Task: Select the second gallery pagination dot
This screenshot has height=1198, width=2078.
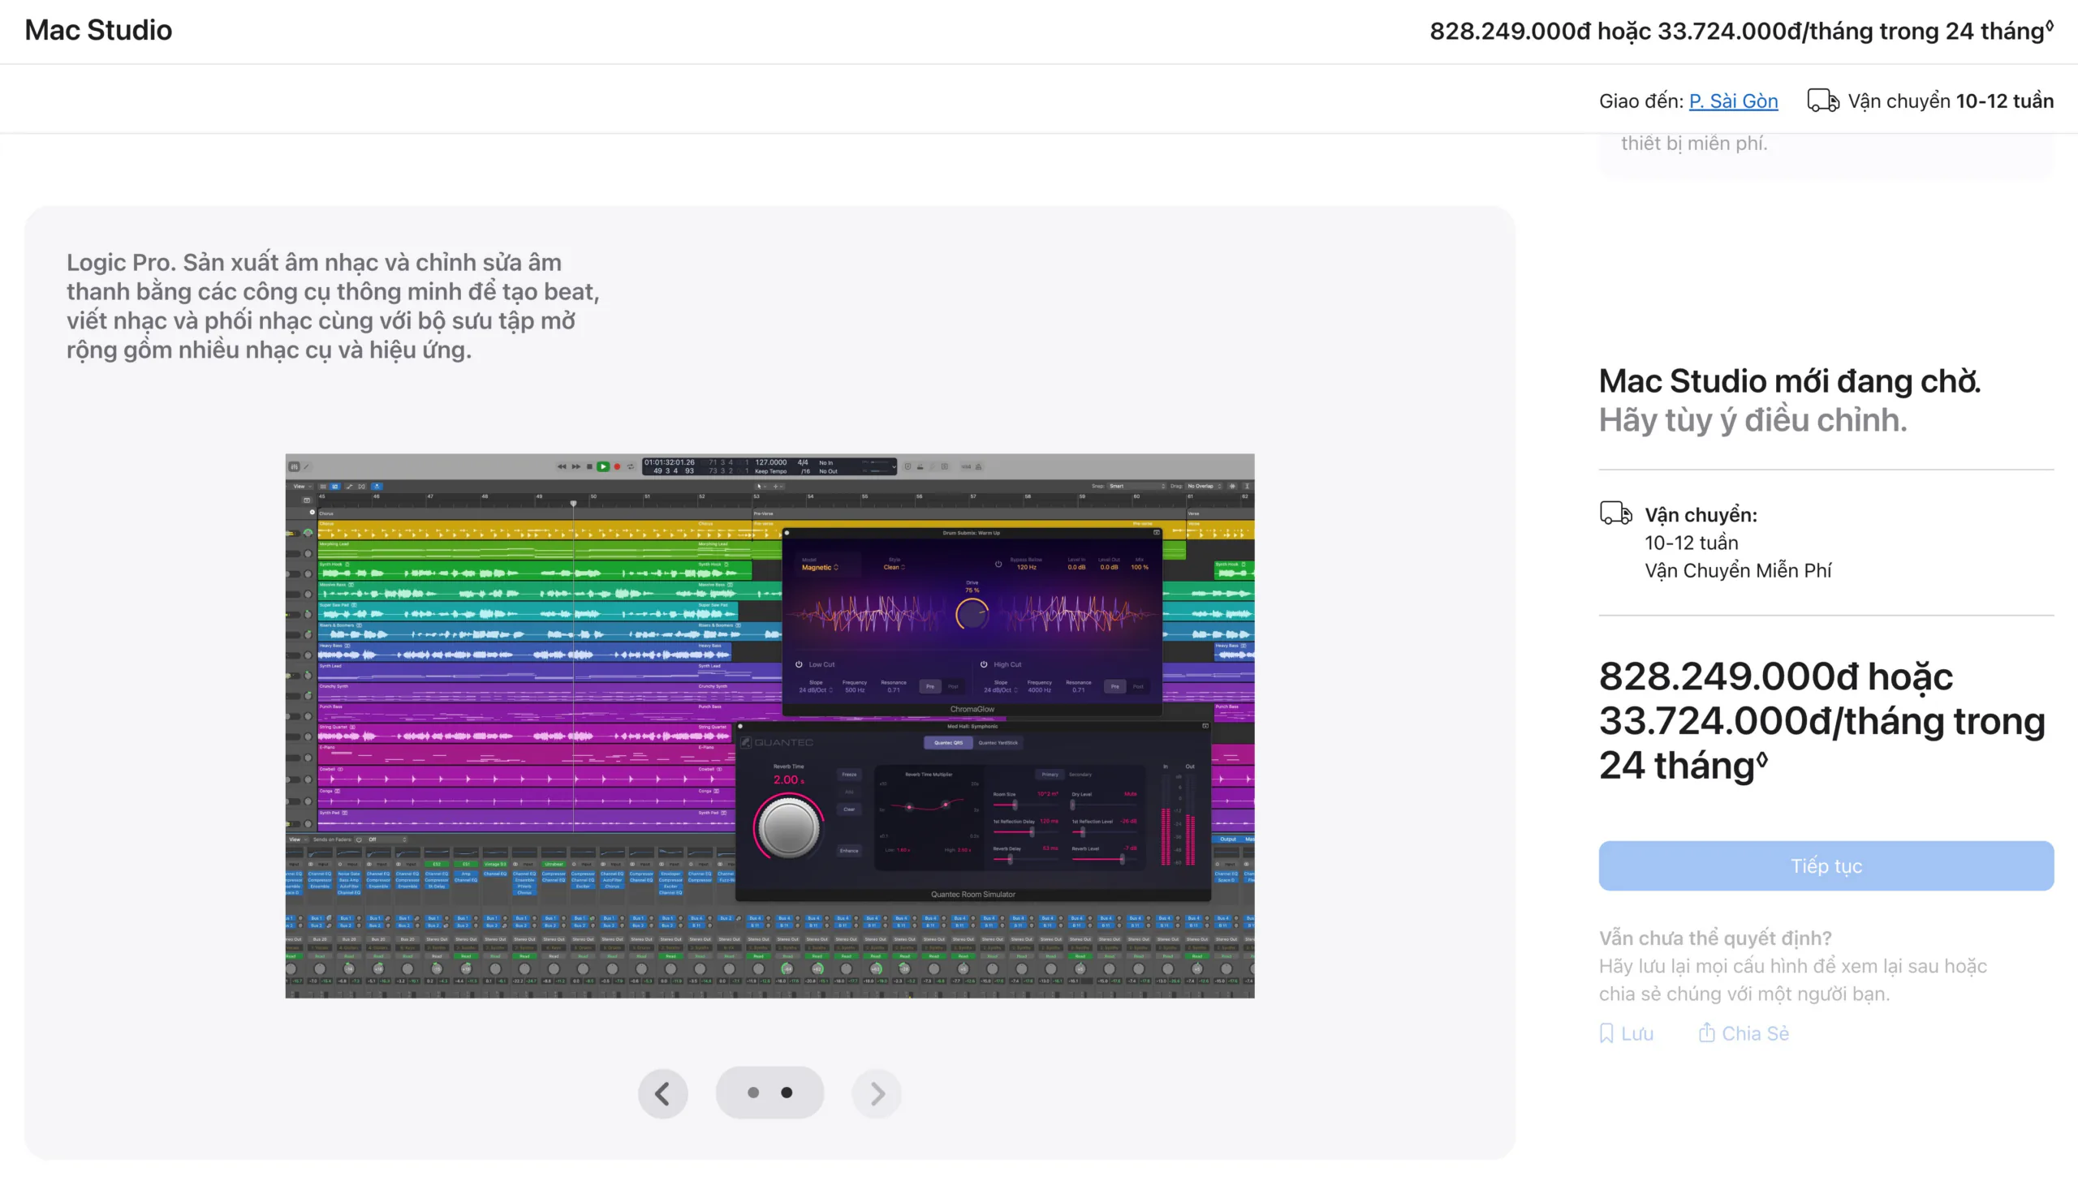Action: pos(787,1093)
